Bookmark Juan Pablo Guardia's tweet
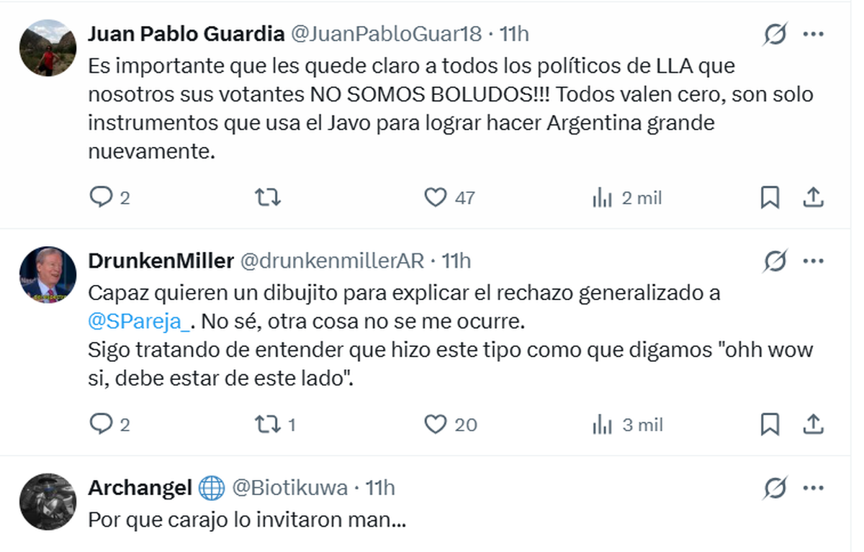 click(770, 197)
